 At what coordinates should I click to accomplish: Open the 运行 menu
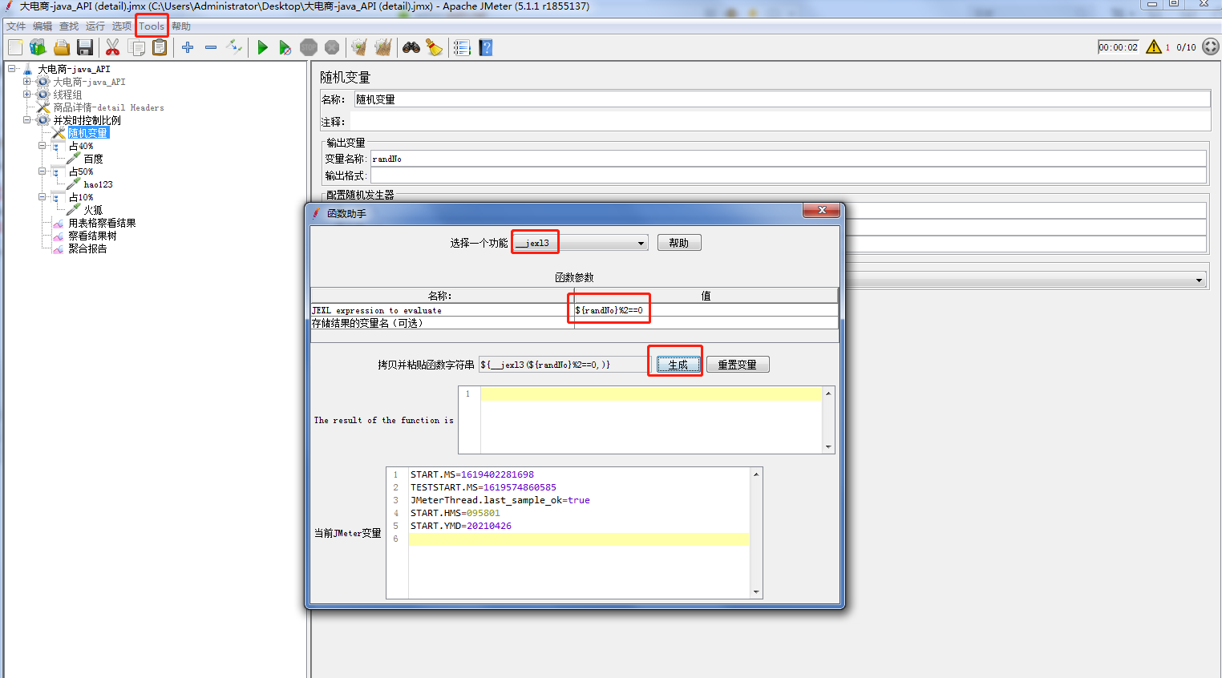[x=95, y=26]
